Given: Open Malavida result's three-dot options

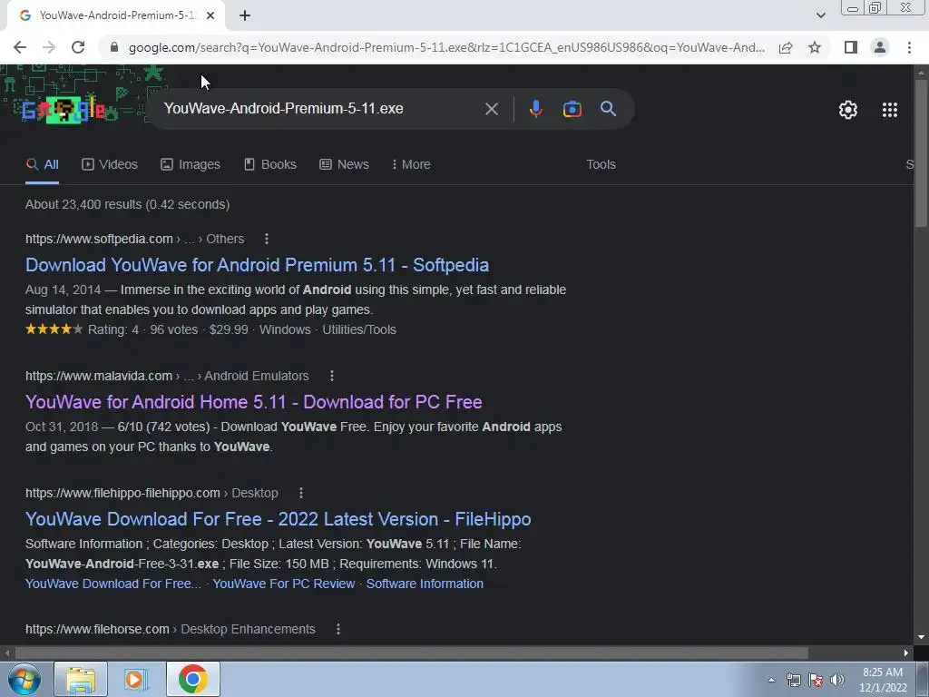Looking at the screenshot, I should tap(332, 376).
